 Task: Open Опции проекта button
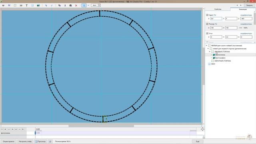click(x=8, y=141)
